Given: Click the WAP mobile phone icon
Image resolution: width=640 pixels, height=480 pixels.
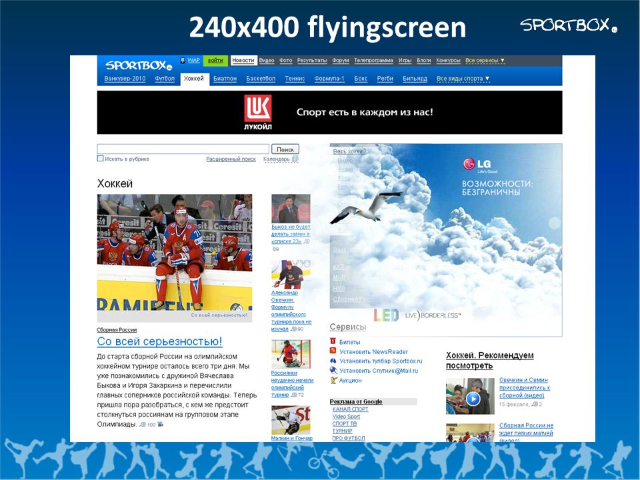Looking at the screenshot, I should point(183,61).
